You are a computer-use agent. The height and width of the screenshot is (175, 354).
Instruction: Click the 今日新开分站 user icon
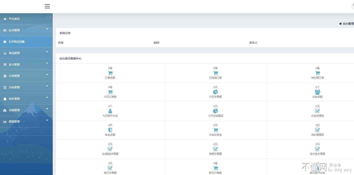click(x=110, y=111)
